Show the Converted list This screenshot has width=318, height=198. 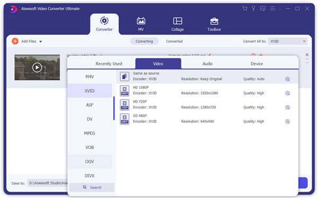[x=174, y=41]
